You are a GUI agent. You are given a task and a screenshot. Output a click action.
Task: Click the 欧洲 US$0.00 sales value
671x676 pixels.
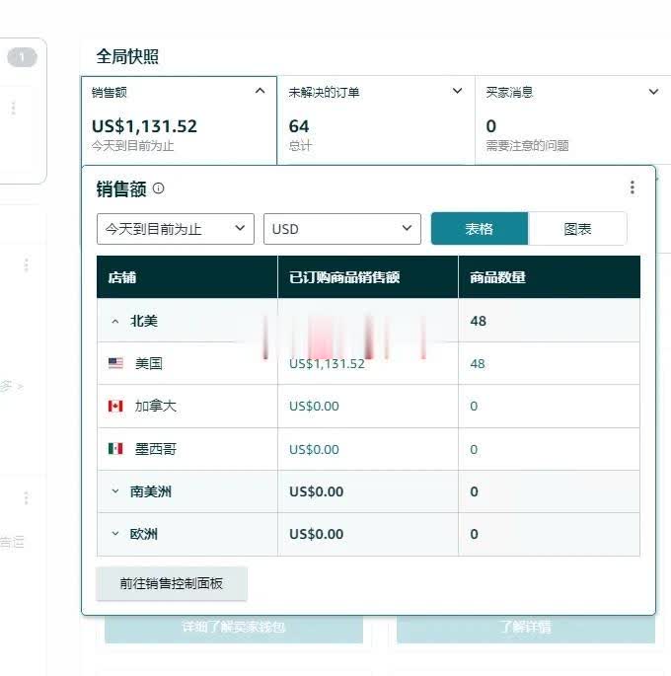[317, 534]
